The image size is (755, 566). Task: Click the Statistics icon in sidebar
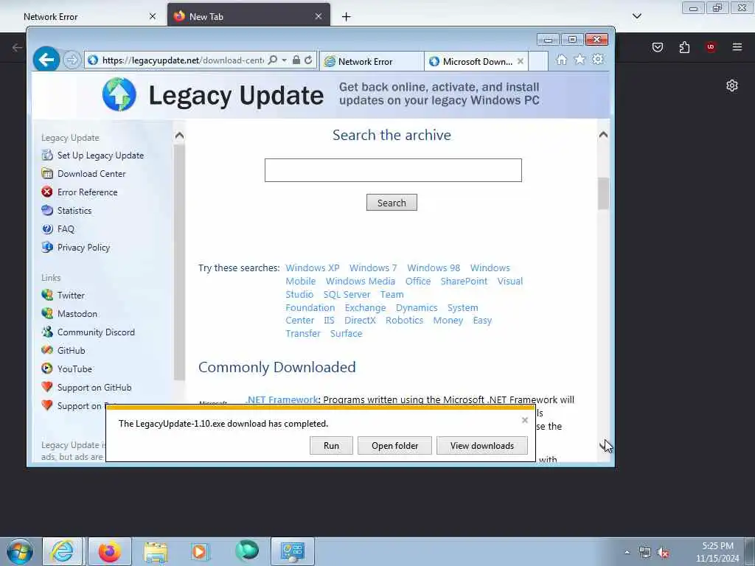[x=47, y=210]
